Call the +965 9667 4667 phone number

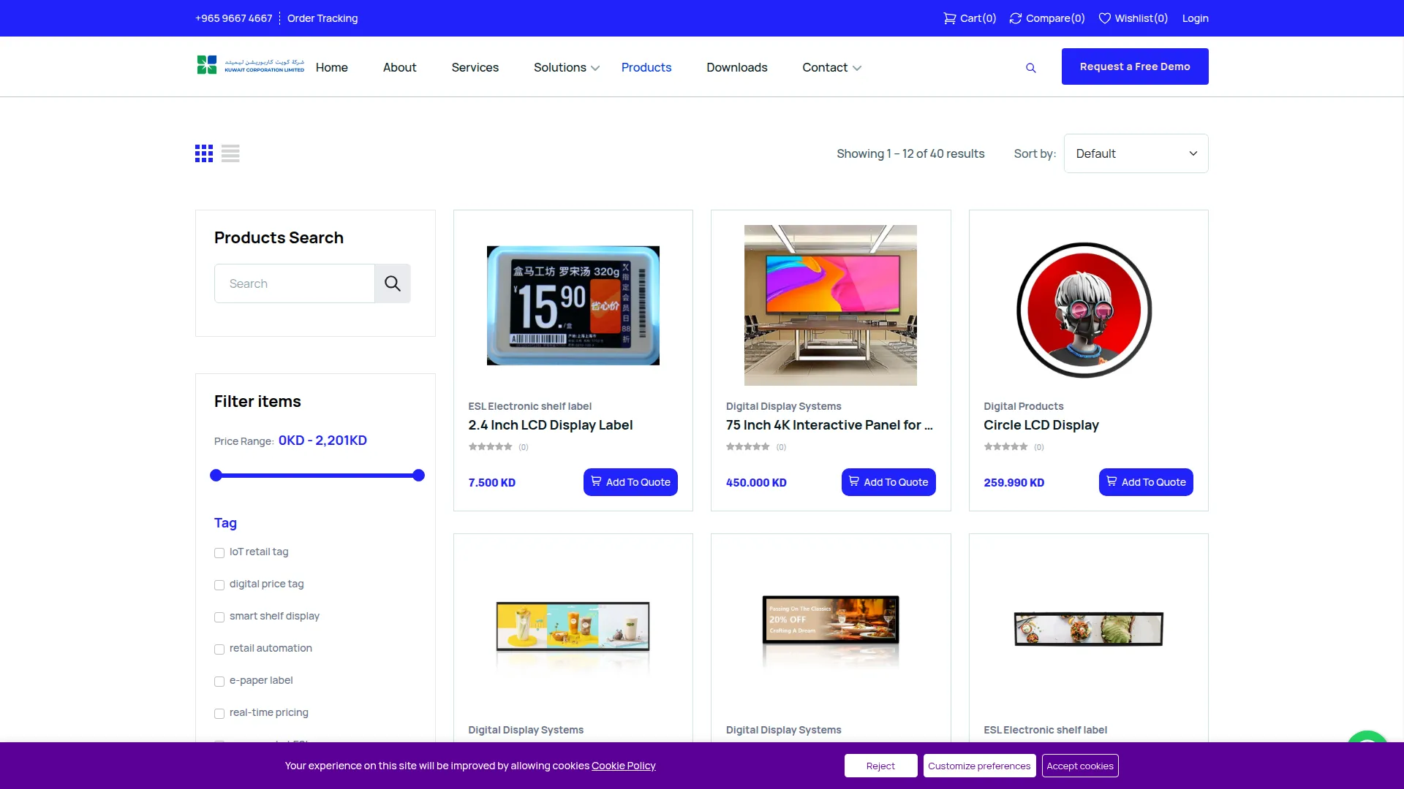click(x=234, y=18)
